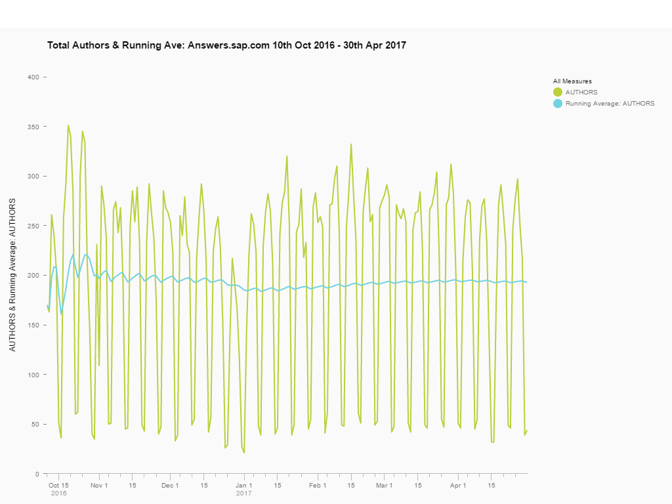Toggle the Running Average: AUTHORS legend label
672x504 pixels.
click(x=610, y=104)
